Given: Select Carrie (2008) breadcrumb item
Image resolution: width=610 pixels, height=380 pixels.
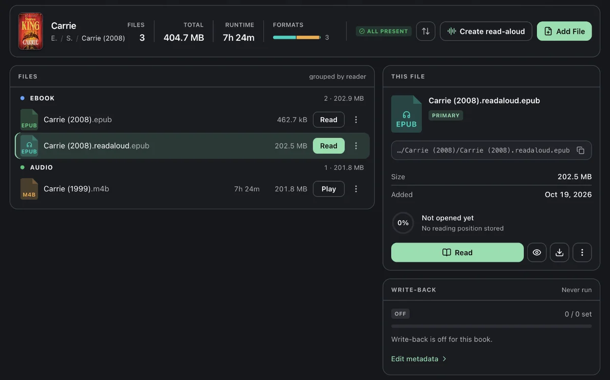Looking at the screenshot, I should [x=103, y=38].
